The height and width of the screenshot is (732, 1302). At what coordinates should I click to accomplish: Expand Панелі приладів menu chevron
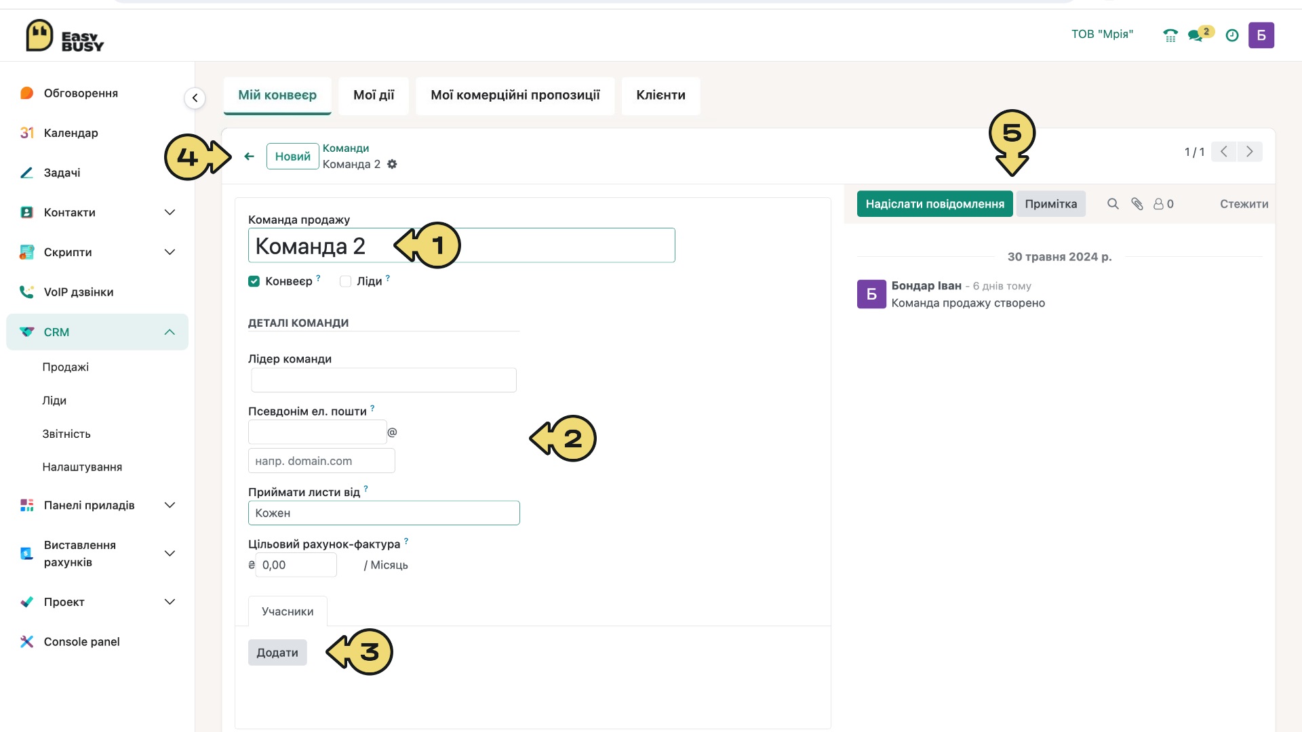pos(170,506)
